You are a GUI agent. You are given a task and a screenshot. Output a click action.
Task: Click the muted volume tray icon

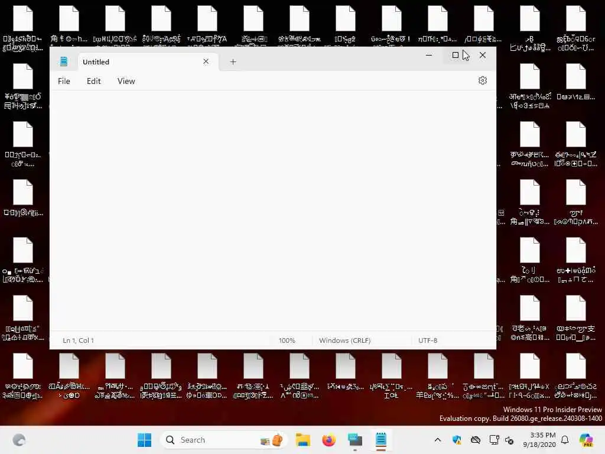click(x=509, y=440)
